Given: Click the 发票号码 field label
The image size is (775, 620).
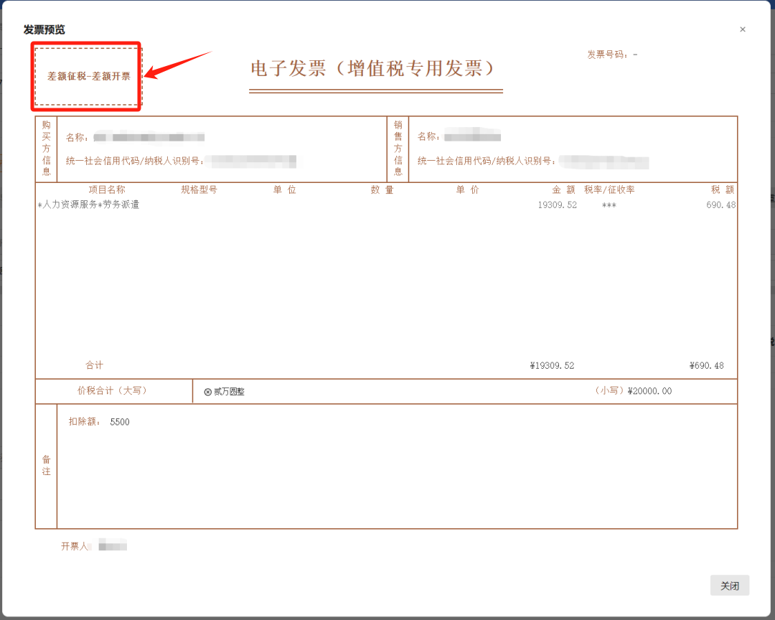Looking at the screenshot, I should [609, 55].
